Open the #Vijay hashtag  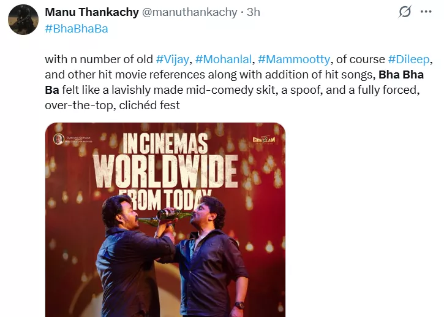click(x=174, y=59)
